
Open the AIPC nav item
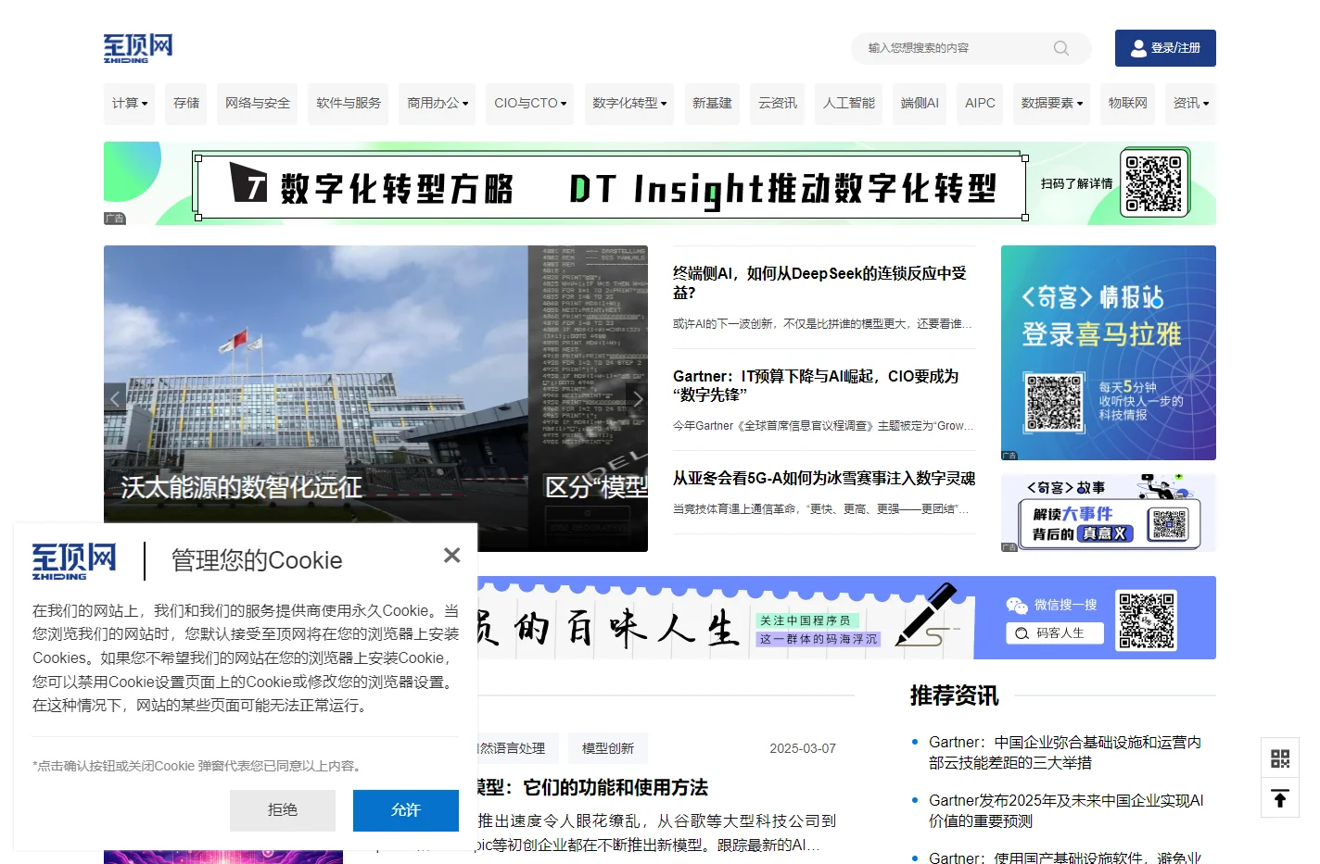coord(980,104)
